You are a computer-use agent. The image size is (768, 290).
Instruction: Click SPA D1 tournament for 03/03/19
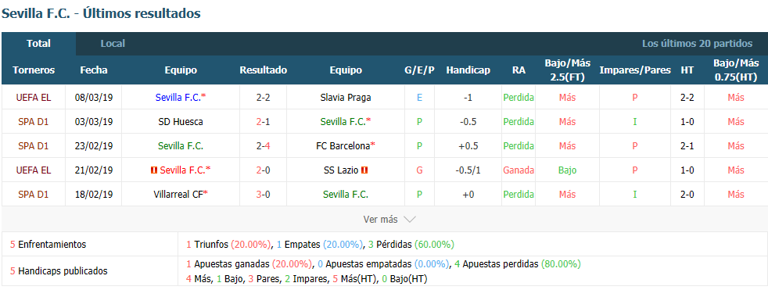click(x=34, y=121)
